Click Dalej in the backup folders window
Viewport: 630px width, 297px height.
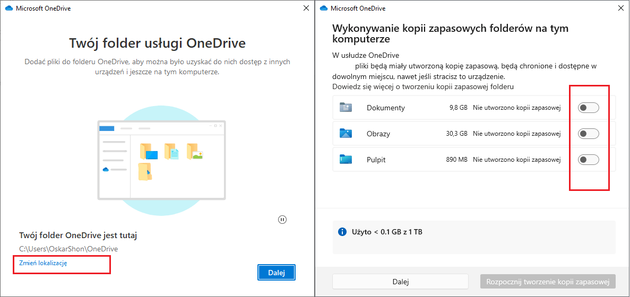401,282
